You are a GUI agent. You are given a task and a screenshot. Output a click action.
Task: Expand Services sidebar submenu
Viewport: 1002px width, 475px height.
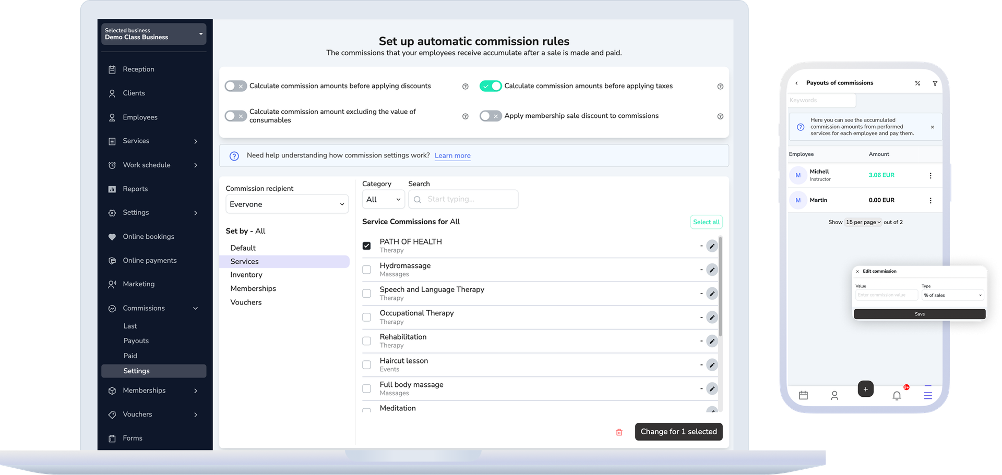coord(196,141)
